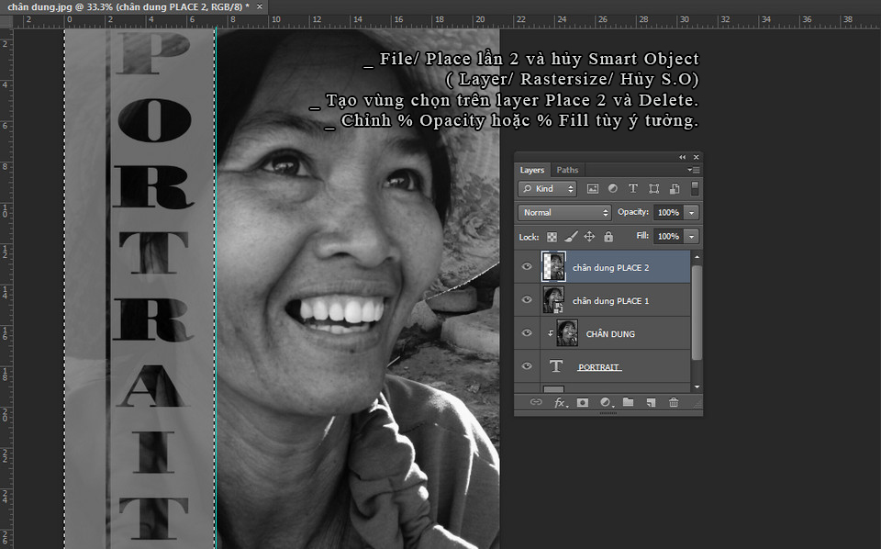Select the chân dung PLACE 1 layer thumbnail
The image size is (881, 549).
pyautogui.click(x=554, y=299)
